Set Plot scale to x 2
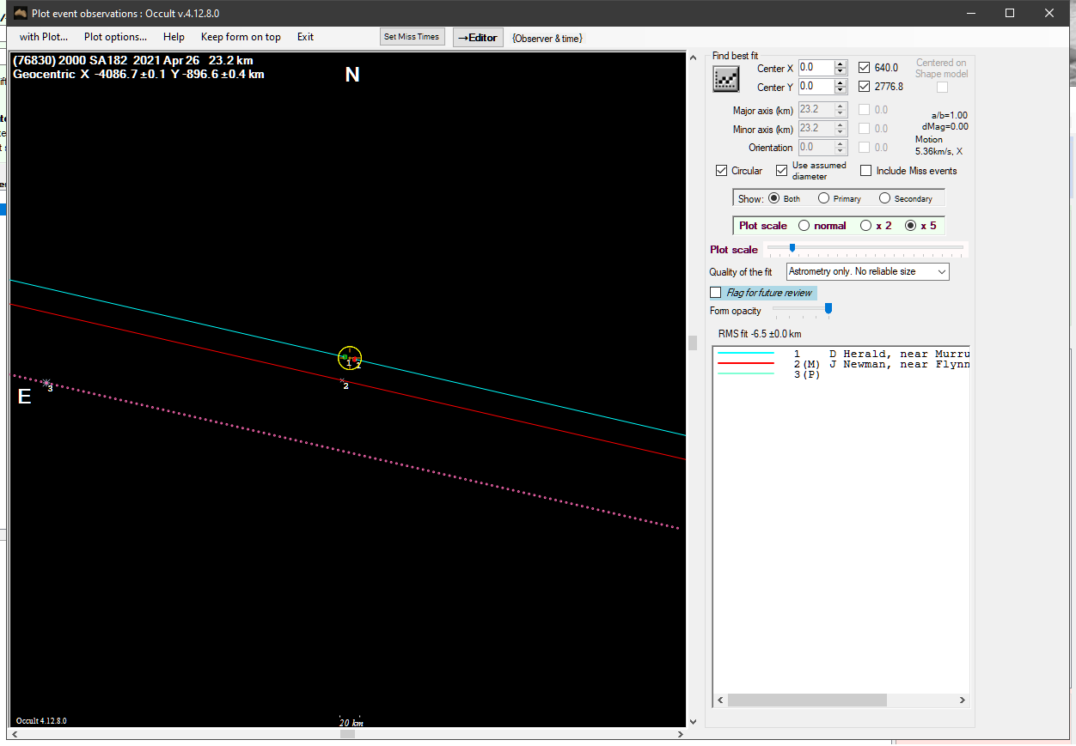Image resolution: width=1076 pixels, height=746 pixels. pyautogui.click(x=866, y=226)
